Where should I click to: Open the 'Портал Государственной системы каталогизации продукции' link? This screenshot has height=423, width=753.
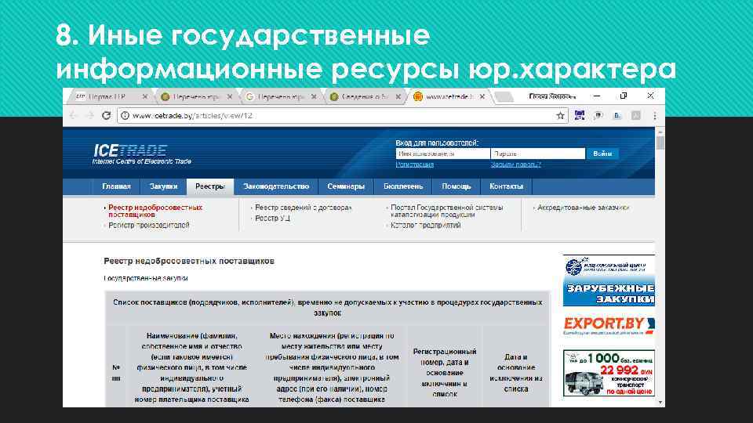click(446, 211)
